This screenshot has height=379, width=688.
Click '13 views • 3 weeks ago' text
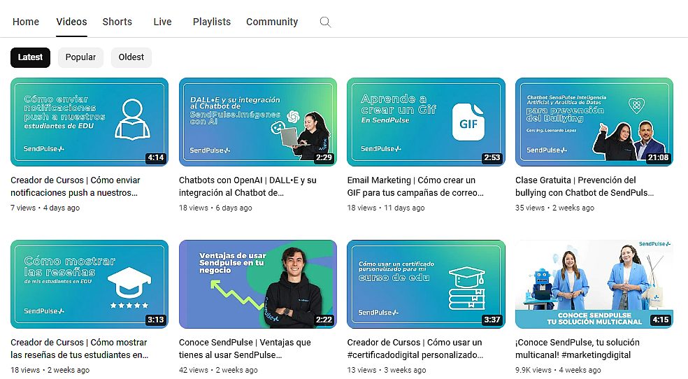tap(387, 370)
